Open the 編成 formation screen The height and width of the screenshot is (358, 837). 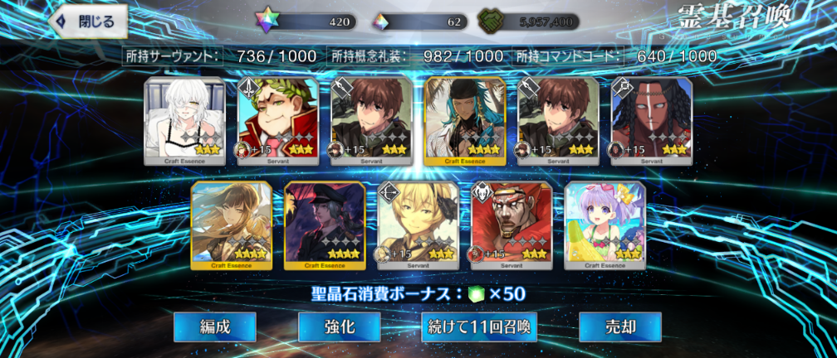[214, 327]
